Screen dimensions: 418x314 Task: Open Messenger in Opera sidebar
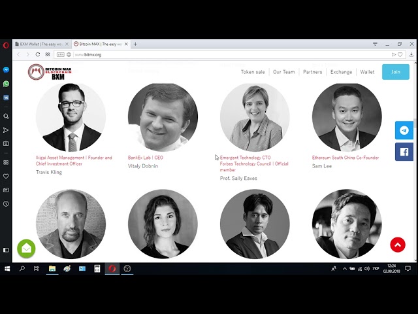(6, 70)
